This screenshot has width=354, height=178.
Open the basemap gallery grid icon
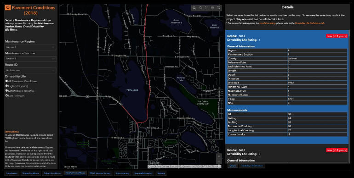coord(218,8)
